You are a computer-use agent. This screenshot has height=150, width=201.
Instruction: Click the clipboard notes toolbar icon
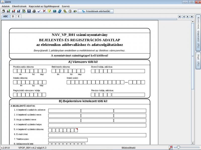point(24,11)
